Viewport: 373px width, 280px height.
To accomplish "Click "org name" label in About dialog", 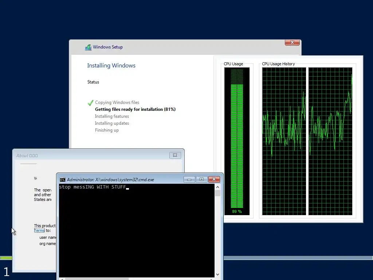I will click(48, 244).
